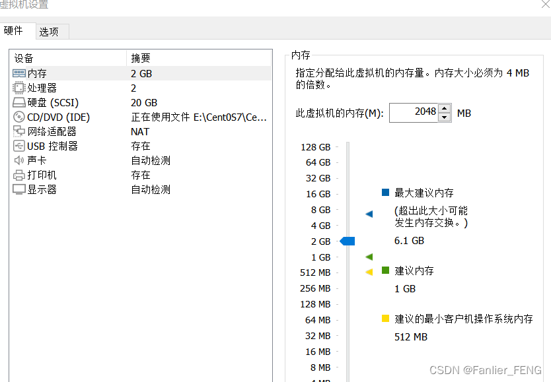Click the Network Adapter (网络适配器) icon
Viewport: 551px width, 382px height.
point(20,131)
